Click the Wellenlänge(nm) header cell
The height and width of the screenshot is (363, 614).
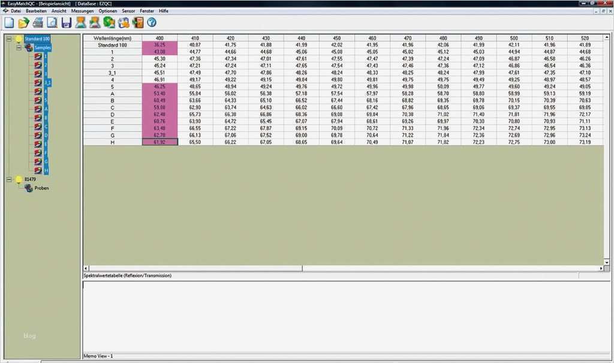(112, 38)
